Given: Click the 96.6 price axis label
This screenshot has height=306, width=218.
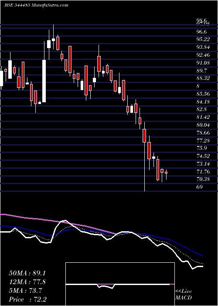Looking at the screenshot, I should [201, 31].
